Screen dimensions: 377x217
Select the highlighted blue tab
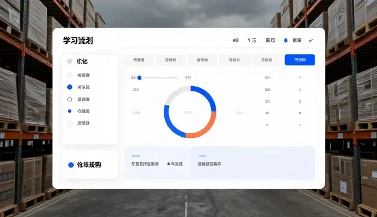[x=300, y=60]
